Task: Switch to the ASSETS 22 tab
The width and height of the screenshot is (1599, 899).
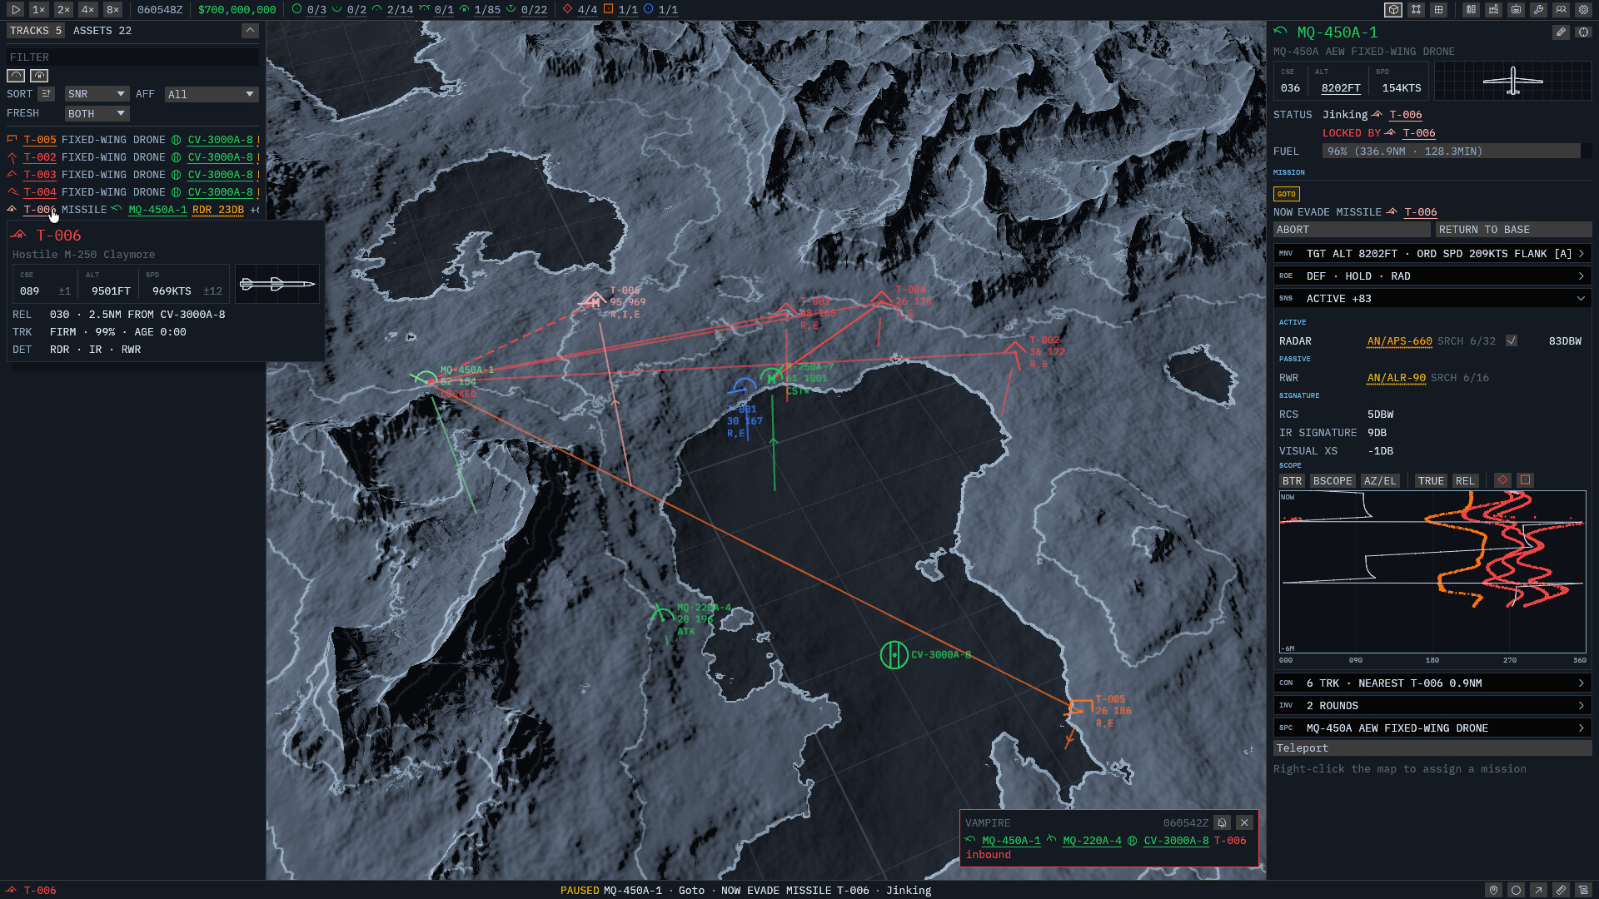Action: pos(102,31)
